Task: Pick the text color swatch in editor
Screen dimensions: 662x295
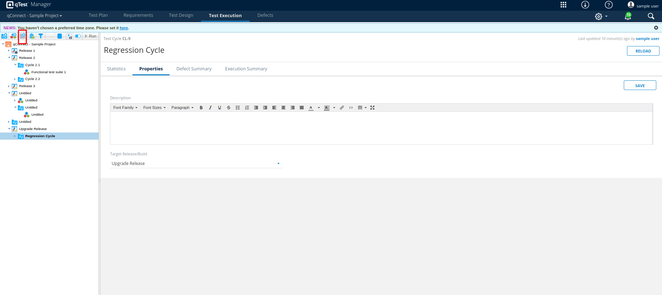Action: 311,107
